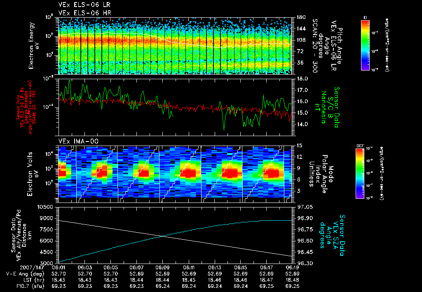Click the 06:19 time tick label

[x=292, y=268]
